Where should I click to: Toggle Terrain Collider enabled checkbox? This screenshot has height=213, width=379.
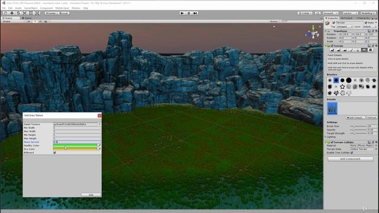332,142
